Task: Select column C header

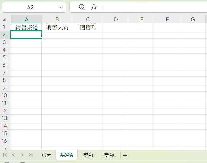Action: [88, 19]
